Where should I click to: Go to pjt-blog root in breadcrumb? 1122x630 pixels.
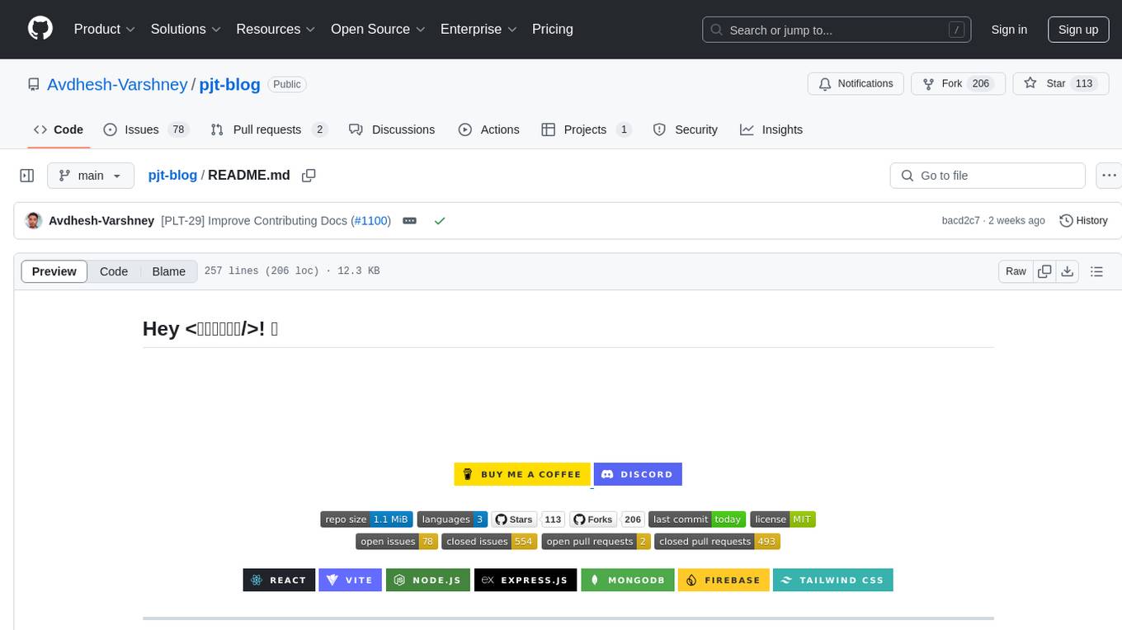point(172,175)
